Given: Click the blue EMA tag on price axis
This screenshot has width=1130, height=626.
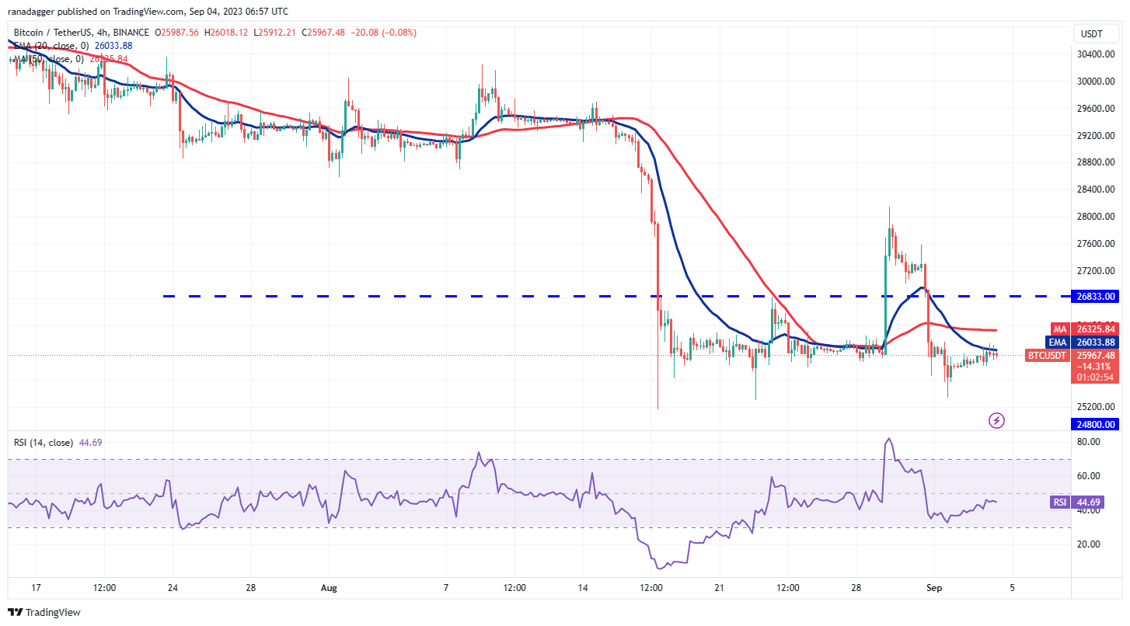Looking at the screenshot, I should 1058,342.
